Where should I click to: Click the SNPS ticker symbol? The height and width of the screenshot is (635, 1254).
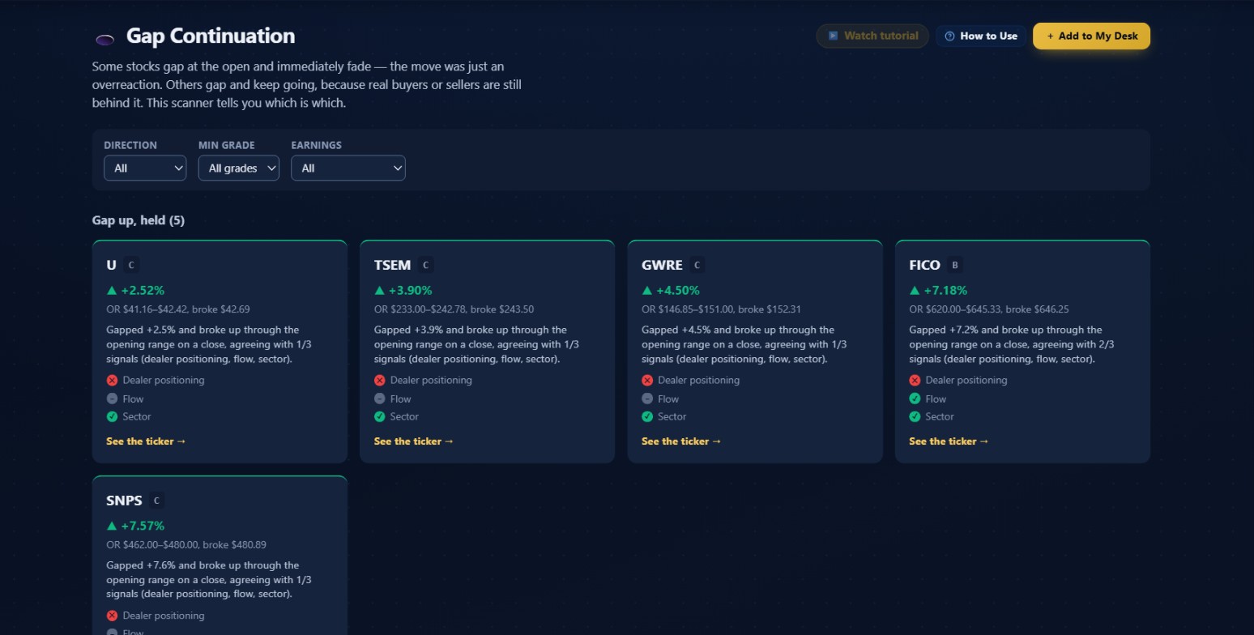pos(125,501)
